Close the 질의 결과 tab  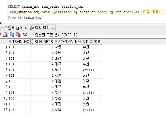pos(53,28)
